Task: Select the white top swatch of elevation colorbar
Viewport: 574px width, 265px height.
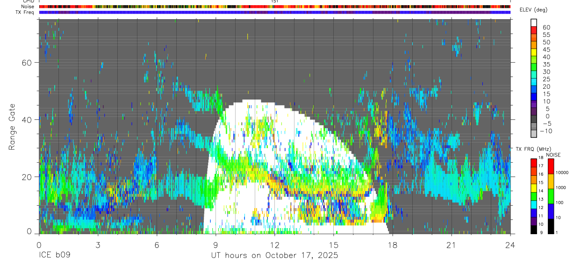Action: click(x=534, y=22)
